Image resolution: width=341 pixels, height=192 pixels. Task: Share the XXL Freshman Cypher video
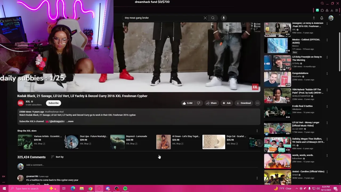point(211,103)
